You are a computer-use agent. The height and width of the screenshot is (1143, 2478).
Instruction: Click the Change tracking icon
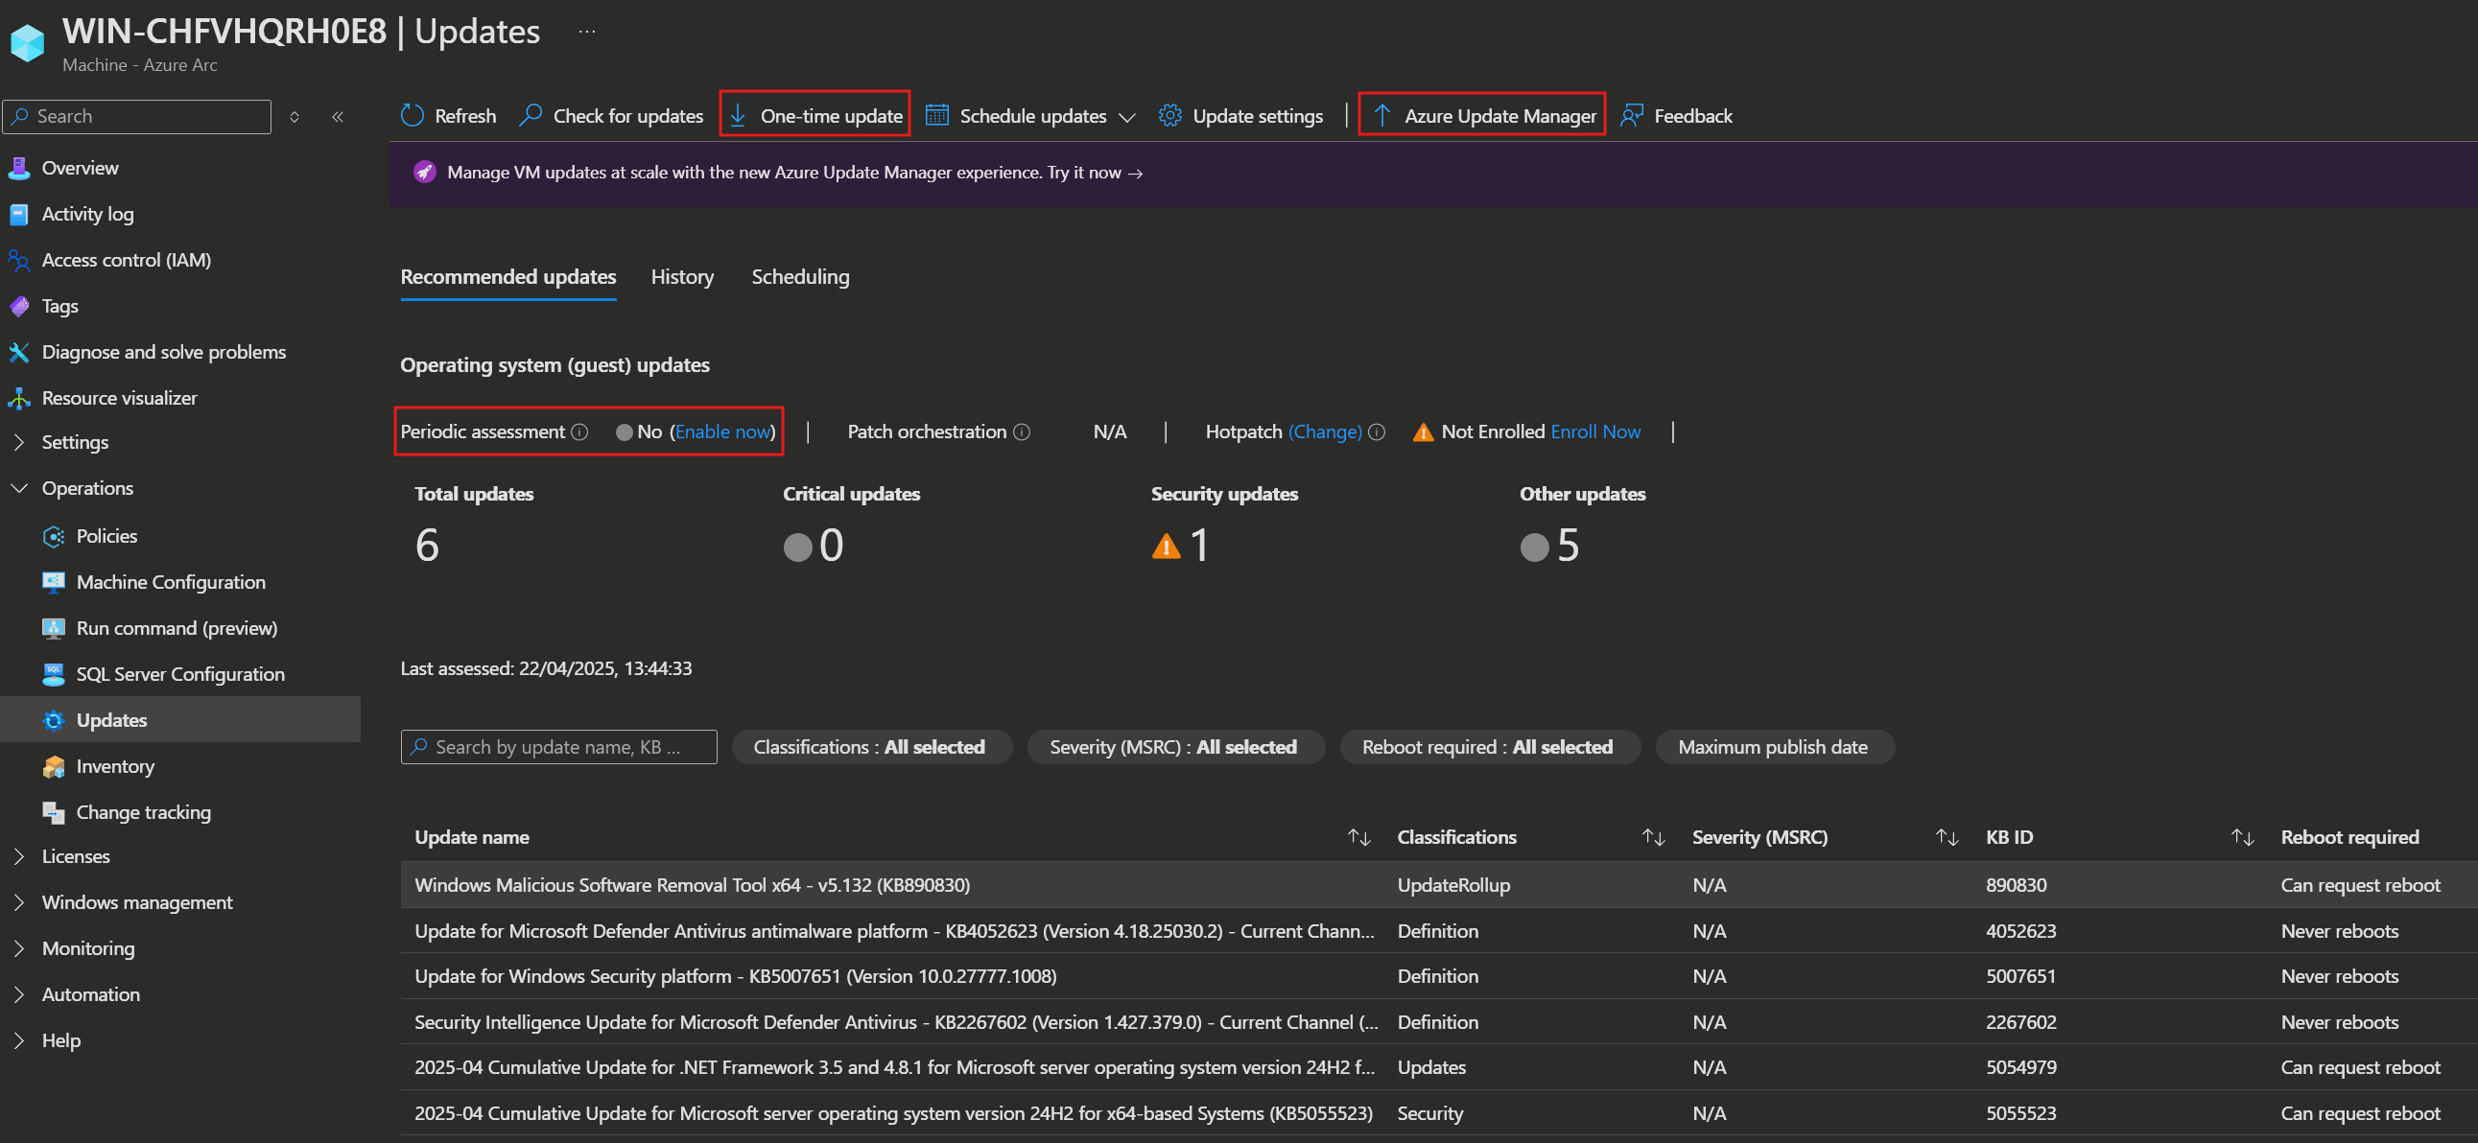coord(54,813)
